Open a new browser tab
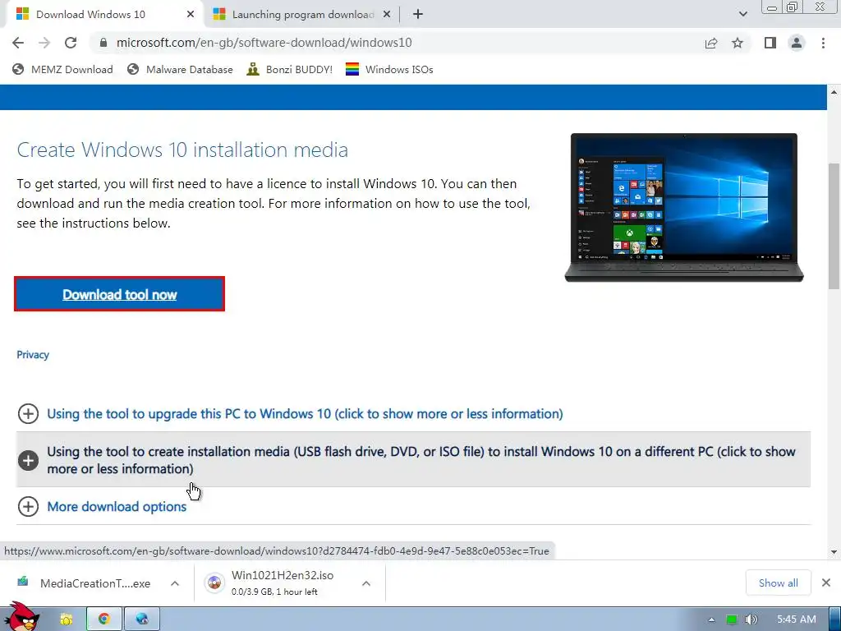The height and width of the screenshot is (631, 841). pos(418,15)
